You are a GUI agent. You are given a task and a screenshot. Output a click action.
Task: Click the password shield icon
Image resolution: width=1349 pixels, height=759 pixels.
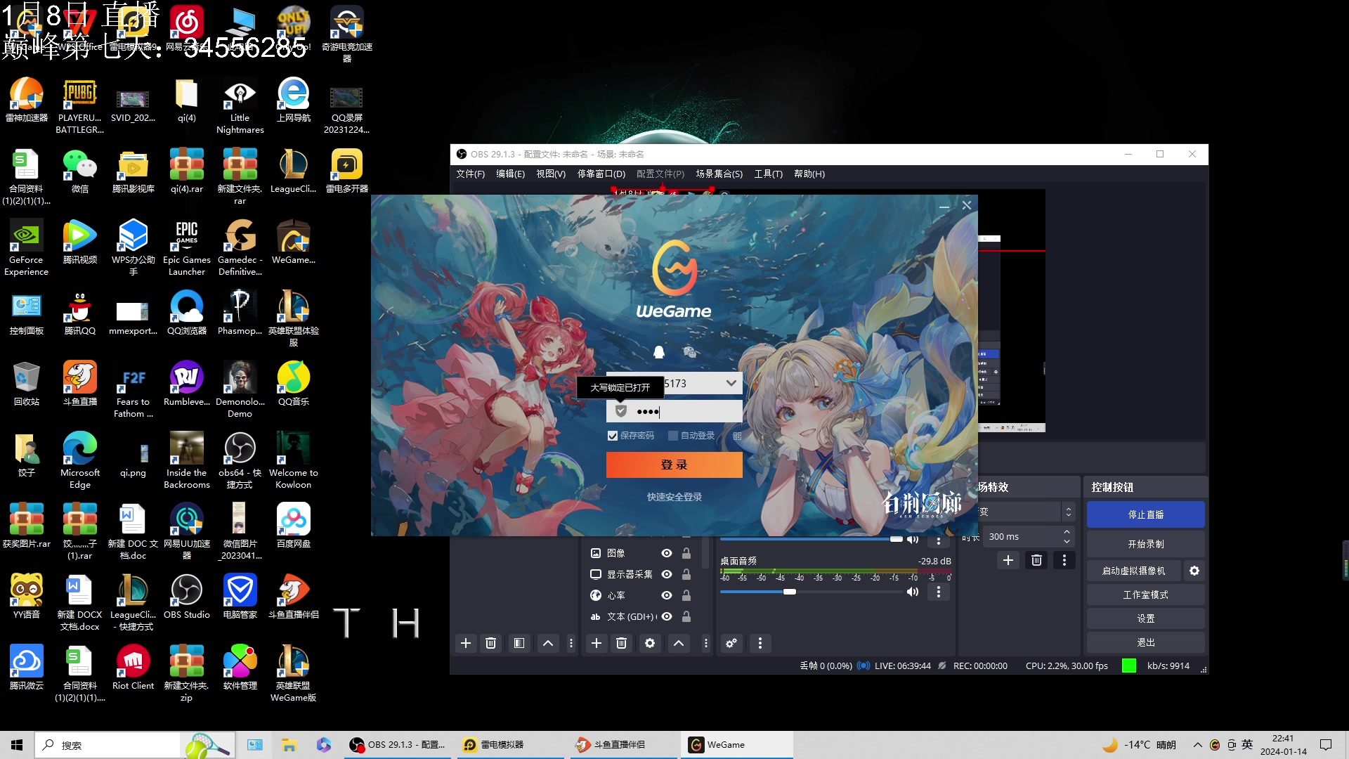pos(621,411)
